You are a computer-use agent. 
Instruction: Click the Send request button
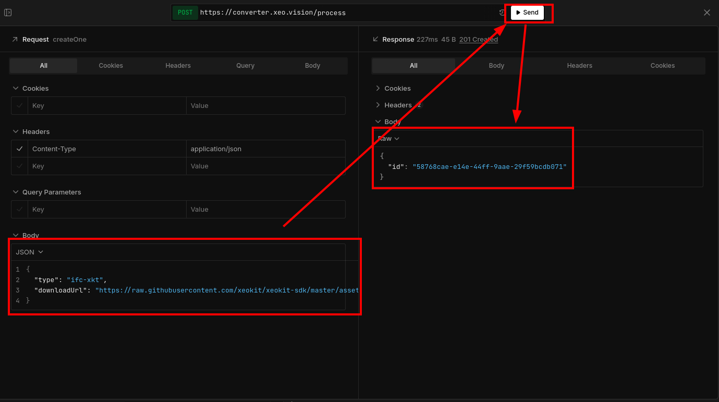[x=527, y=13]
